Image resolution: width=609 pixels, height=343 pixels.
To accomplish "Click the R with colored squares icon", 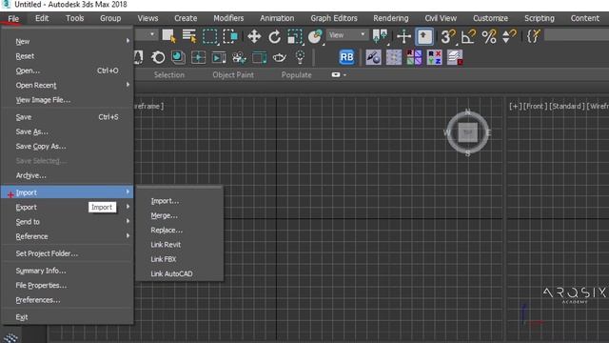I will coord(414,57).
